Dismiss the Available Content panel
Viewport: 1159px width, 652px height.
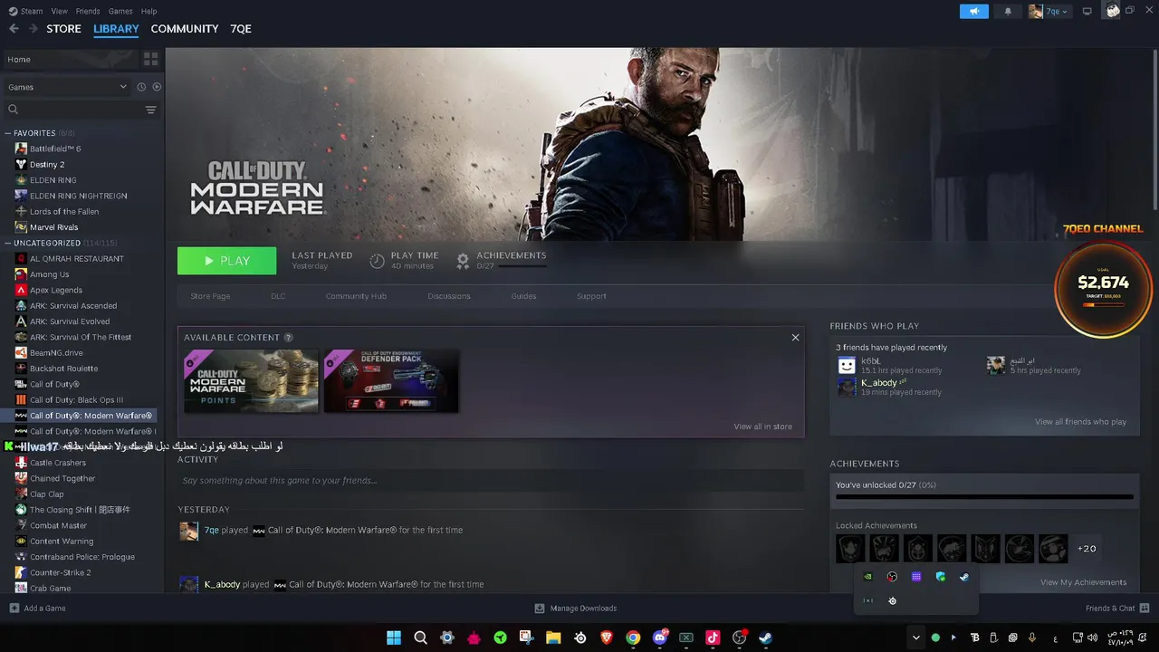[x=796, y=338]
